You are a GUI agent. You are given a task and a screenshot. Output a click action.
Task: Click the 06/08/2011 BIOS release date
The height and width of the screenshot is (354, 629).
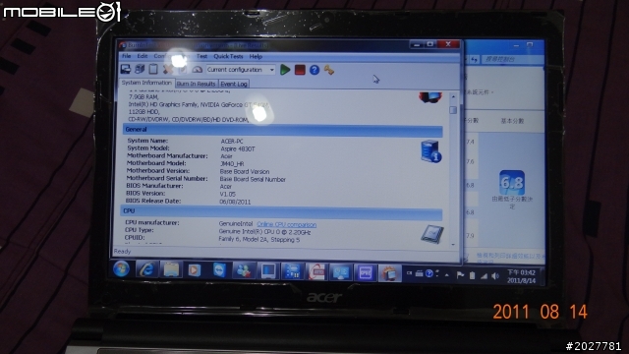point(235,202)
